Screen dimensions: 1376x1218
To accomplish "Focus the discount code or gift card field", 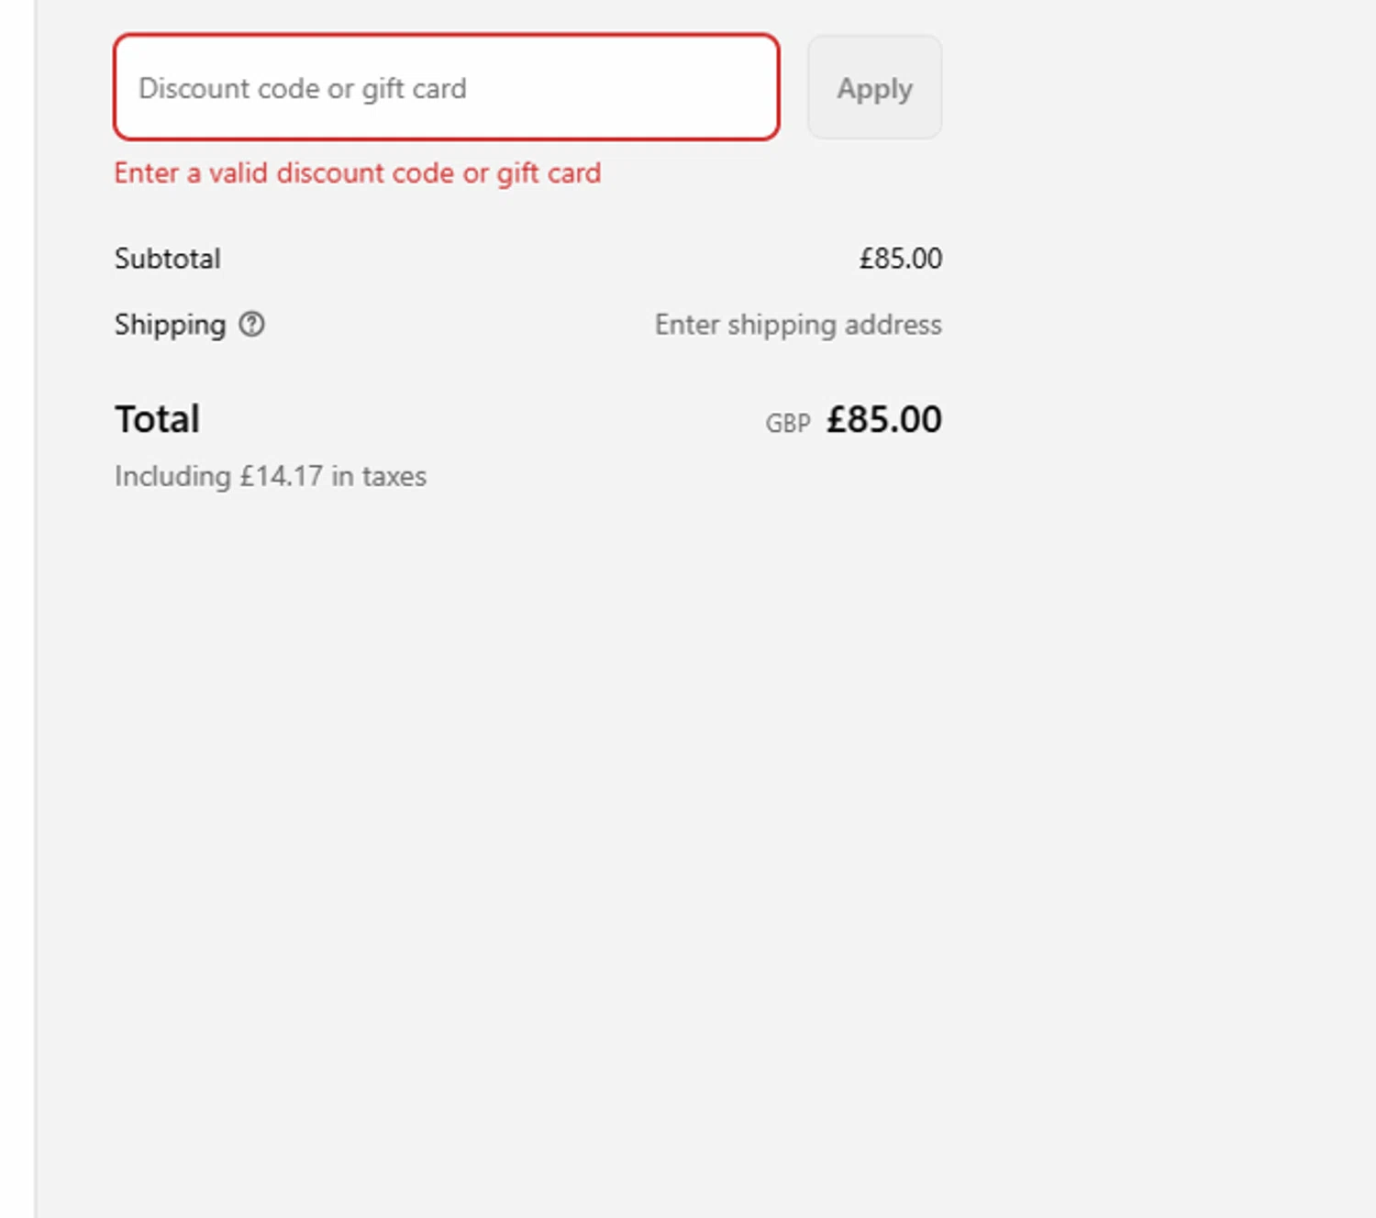I will [x=446, y=88].
